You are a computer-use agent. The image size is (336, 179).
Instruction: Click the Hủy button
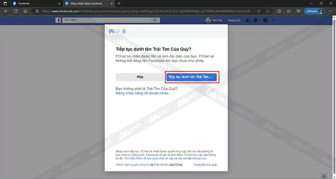(x=140, y=77)
